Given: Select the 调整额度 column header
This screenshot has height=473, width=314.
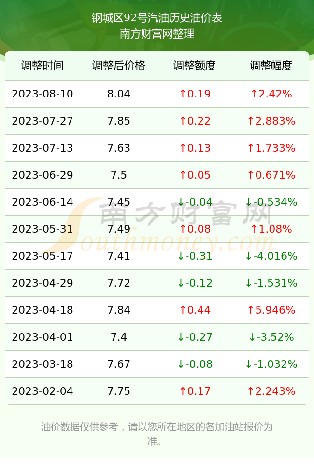Looking at the screenshot, I should coord(195,66).
